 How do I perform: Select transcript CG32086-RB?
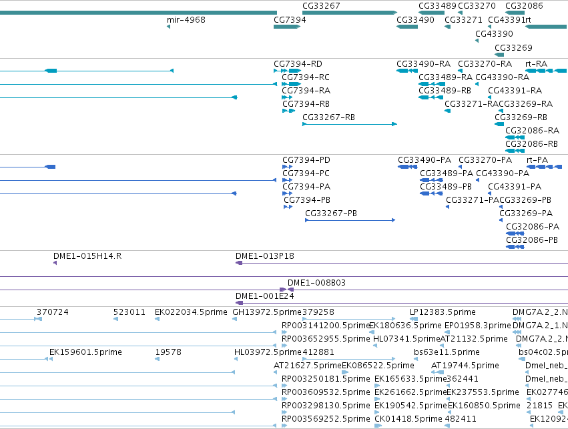531,144
